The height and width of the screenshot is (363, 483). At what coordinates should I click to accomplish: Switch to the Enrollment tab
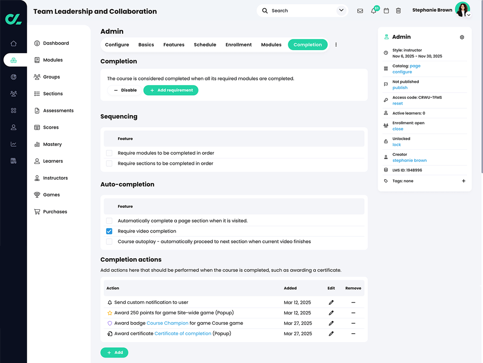pyautogui.click(x=238, y=44)
